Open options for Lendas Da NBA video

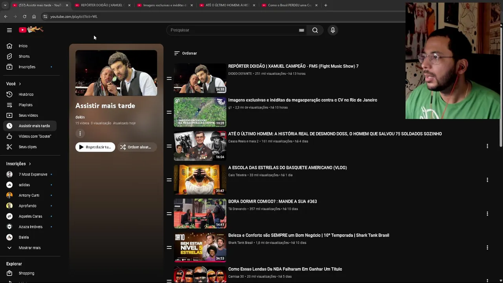(487, 280)
